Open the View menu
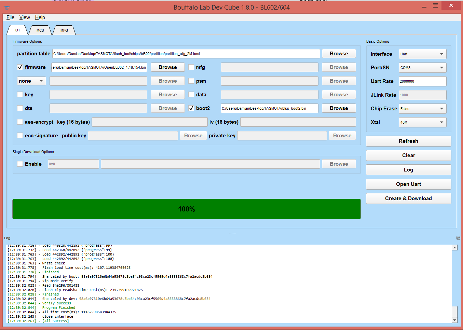 (25, 17)
